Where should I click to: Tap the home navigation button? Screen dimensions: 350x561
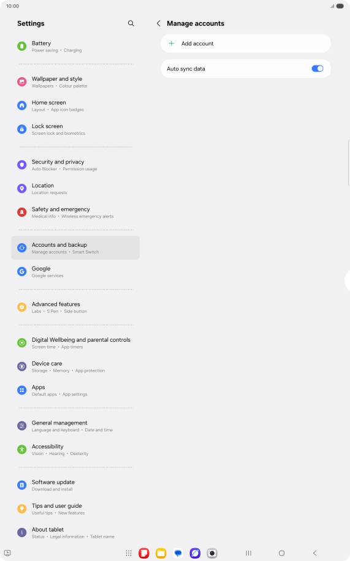(x=281, y=553)
